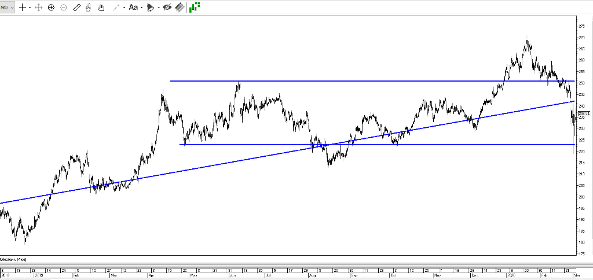This screenshot has width=593, height=280.
Task: Click the current price label on price axis
Action: tap(583, 114)
